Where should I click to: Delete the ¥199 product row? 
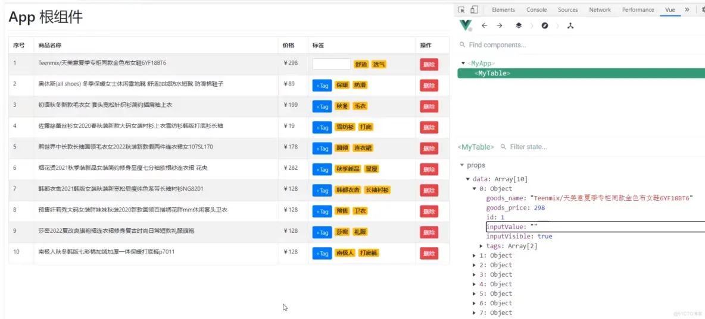coord(429,106)
